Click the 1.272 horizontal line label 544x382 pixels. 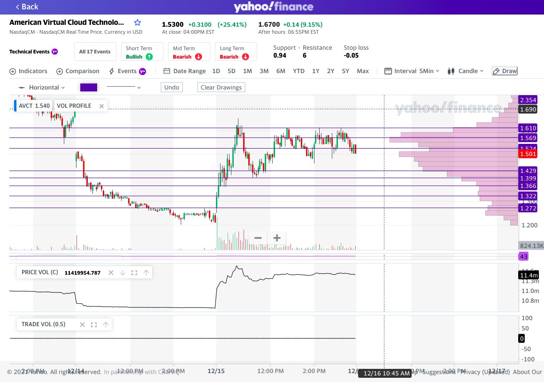click(528, 208)
